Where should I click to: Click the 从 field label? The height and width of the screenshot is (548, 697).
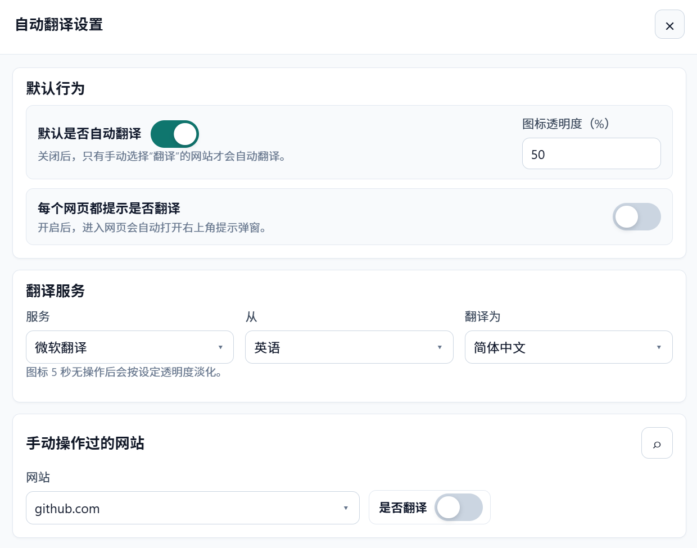(x=251, y=316)
